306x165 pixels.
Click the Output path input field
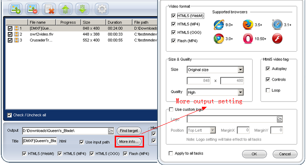click(x=65, y=131)
